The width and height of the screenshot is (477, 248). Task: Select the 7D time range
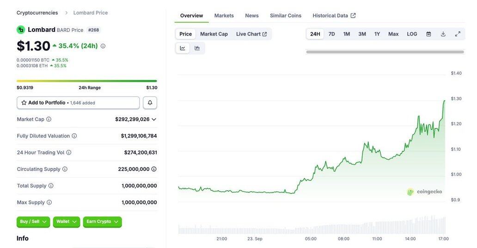[x=331, y=34]
